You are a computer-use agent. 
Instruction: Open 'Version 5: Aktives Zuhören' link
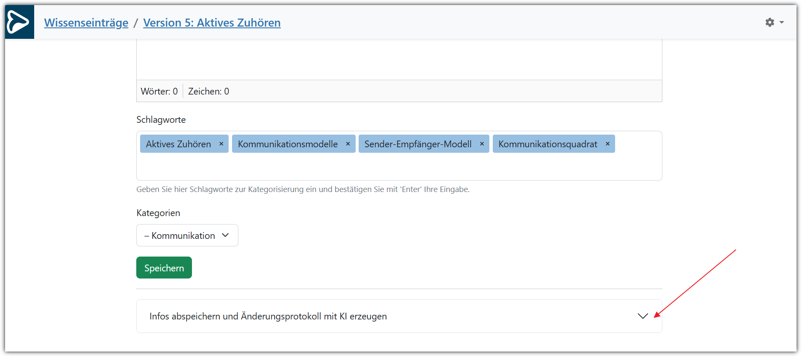pos(212,23)
